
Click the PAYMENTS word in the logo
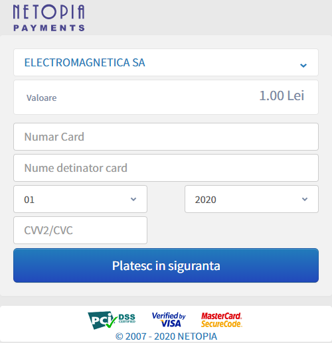pyautogui.click(x=49, y=28)
